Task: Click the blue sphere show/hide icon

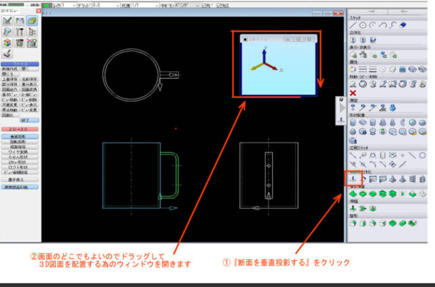Action: click(383, 55)
